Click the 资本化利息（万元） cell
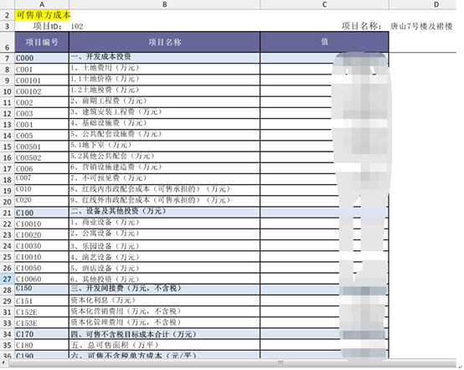The height and width of the screenshot is (370, 464). (x=164, y=301)
